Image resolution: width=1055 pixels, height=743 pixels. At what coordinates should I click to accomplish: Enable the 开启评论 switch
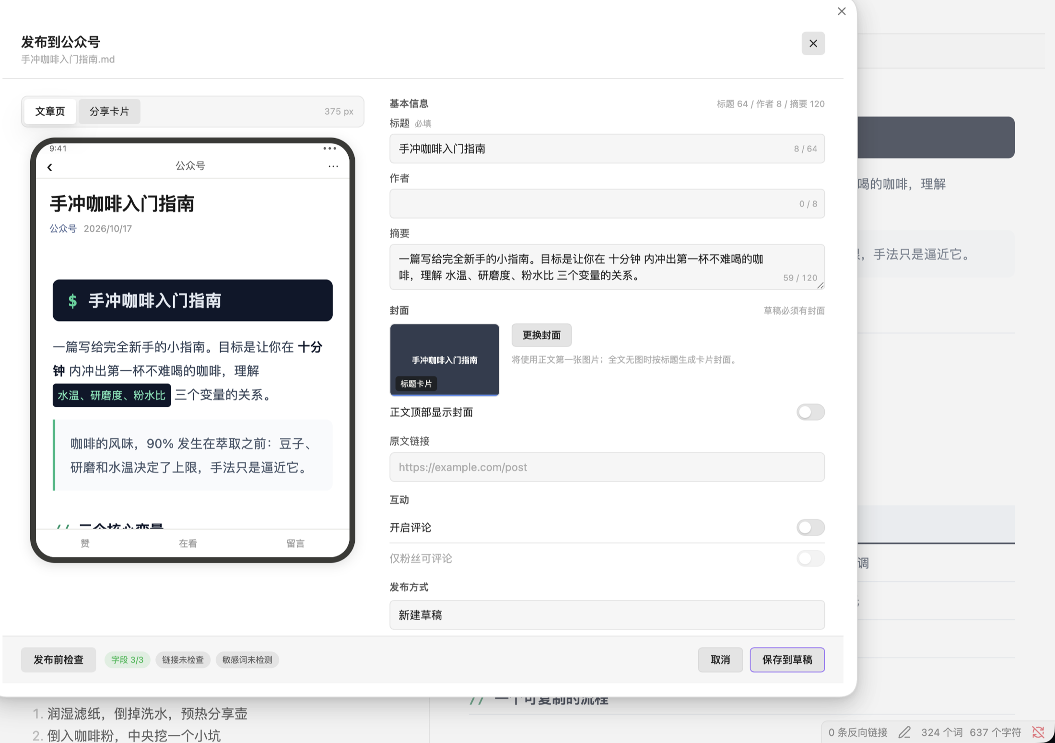pyautogui.click(x=810, y=528)
